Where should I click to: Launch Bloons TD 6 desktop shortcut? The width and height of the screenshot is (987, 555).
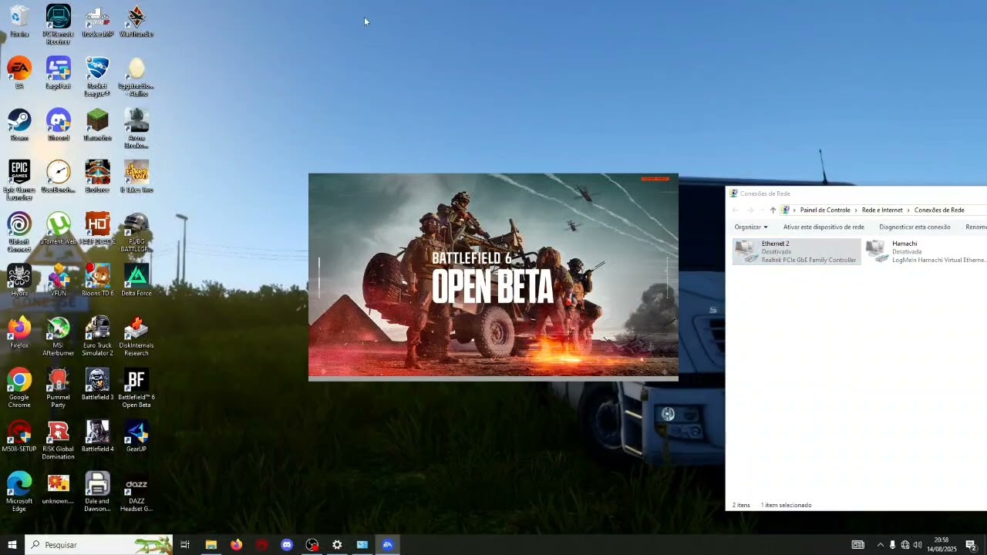[x=97, y=281]
